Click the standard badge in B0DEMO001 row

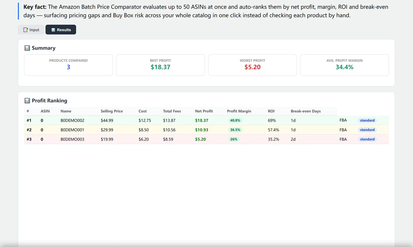pos(367,130)
